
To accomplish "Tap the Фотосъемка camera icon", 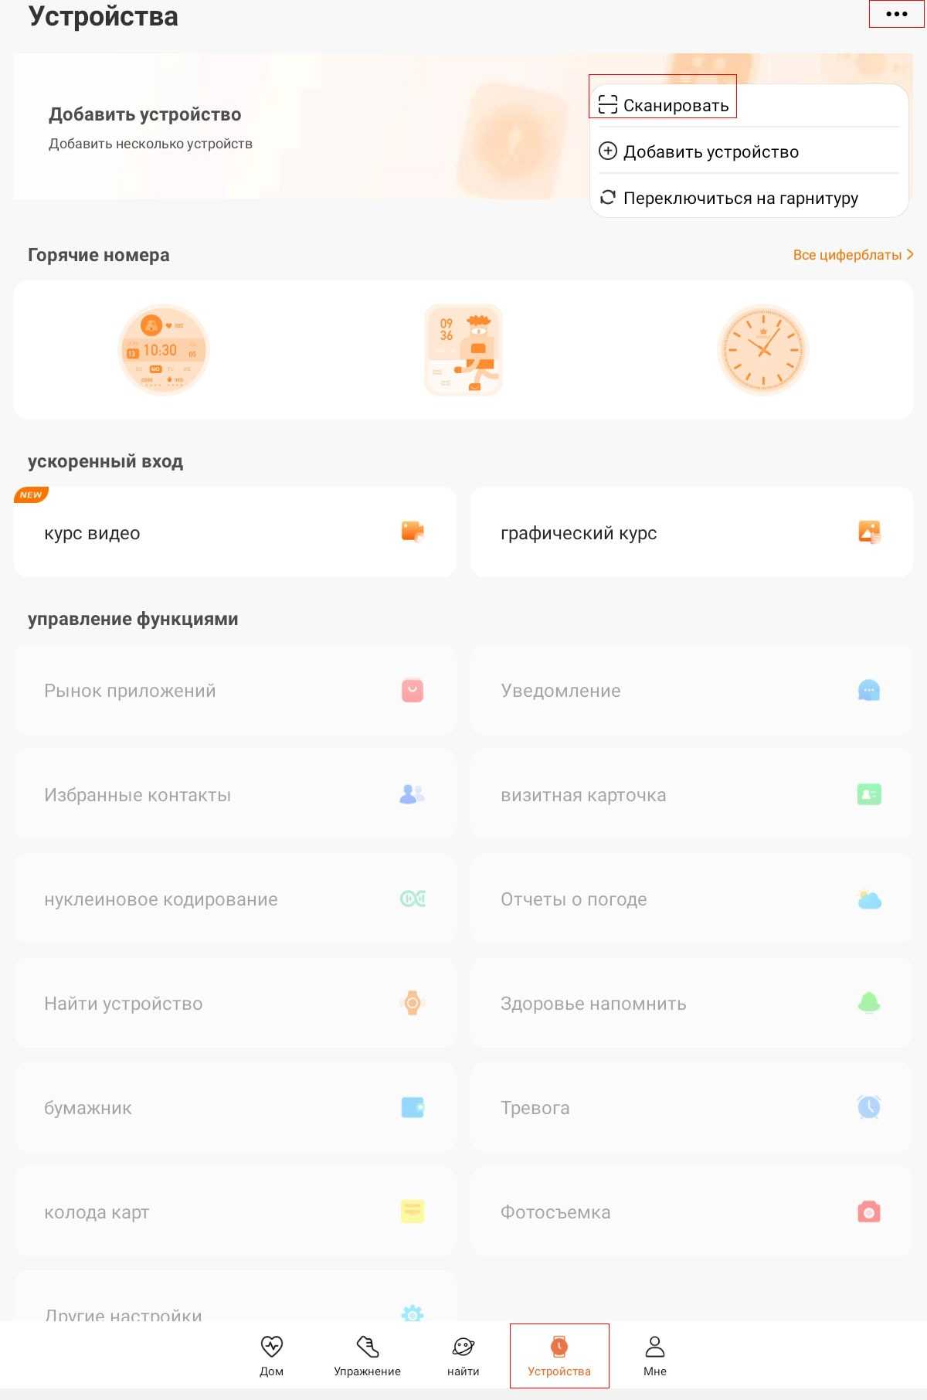I will click(869, 1211).
